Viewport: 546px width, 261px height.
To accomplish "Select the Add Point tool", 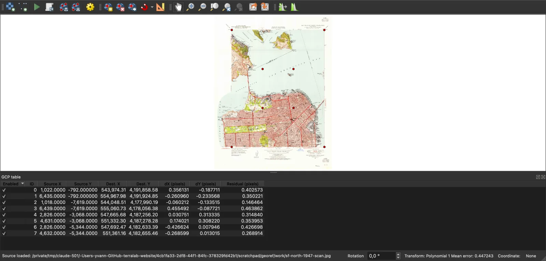I will click(108, 7).
